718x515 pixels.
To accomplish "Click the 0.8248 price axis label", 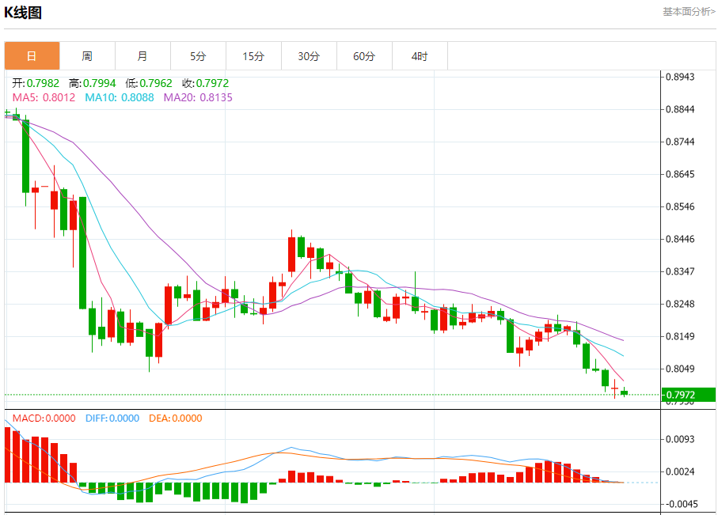I will (x=680, y=304).
